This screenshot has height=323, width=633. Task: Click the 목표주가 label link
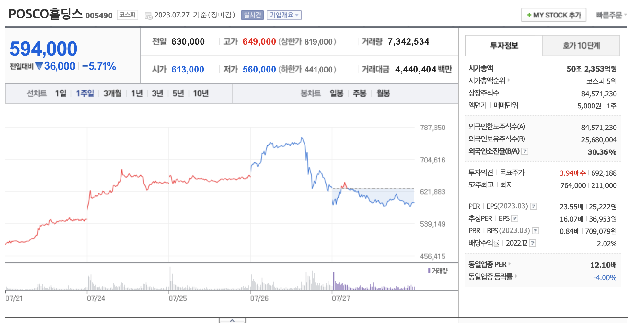pos(512,173)
